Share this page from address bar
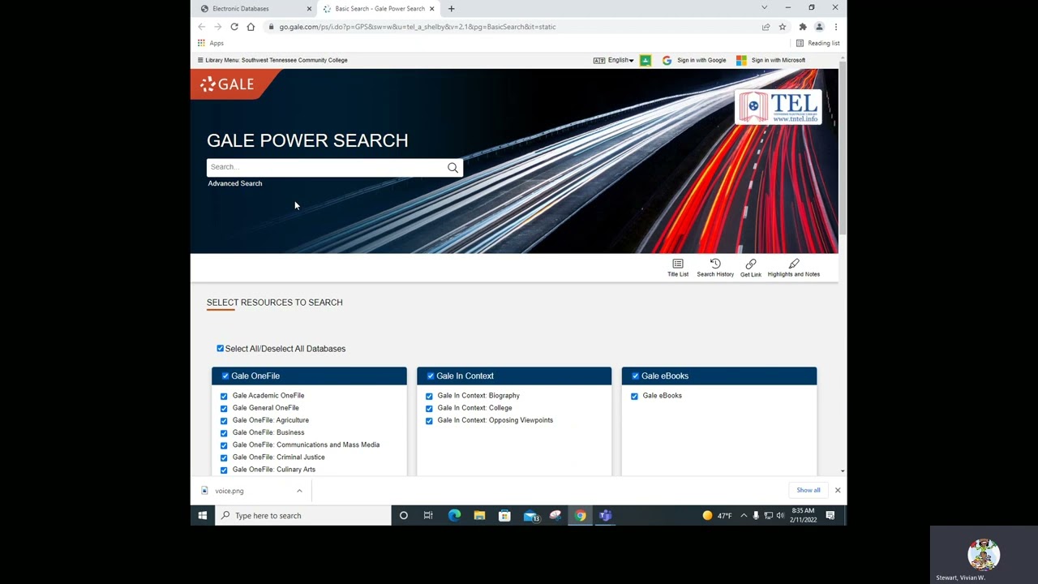 (x=766, y=27)
